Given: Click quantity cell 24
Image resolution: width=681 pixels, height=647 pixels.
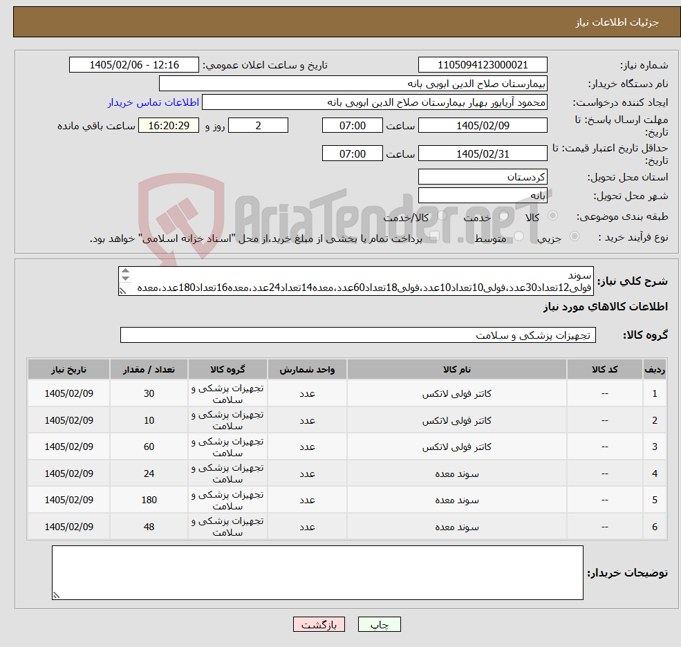Looking at the screenshot, I should (149, 473).
